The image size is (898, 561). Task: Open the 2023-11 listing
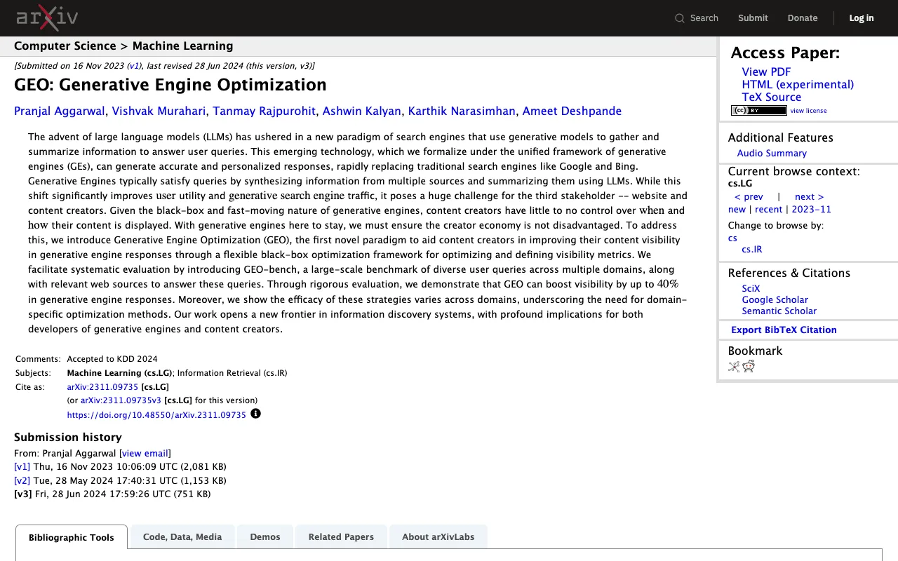pos(811,210)
